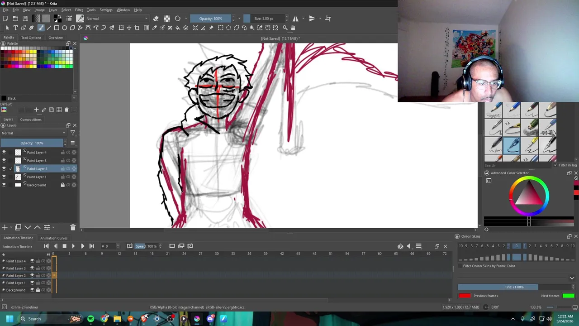Toggle Filter in Tag checkbox
579x326 pixels.
(555, 165)
